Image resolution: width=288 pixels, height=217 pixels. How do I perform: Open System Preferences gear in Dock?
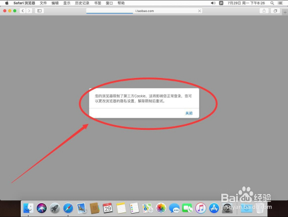228,208
